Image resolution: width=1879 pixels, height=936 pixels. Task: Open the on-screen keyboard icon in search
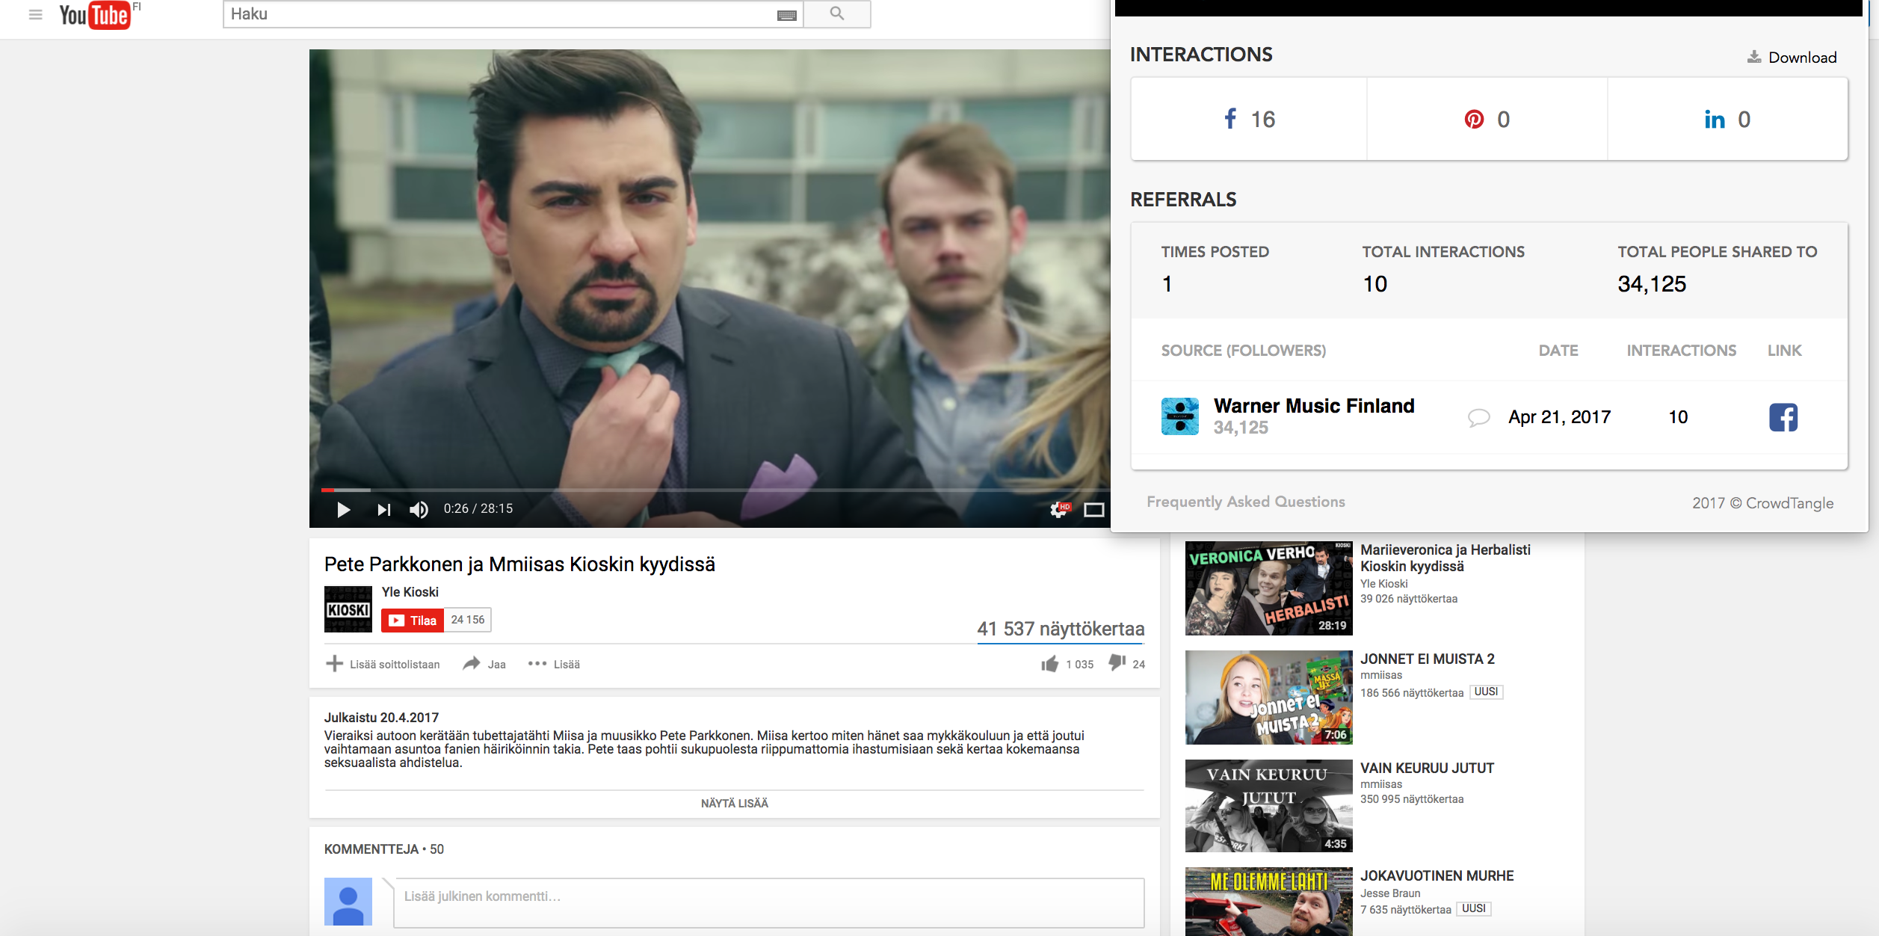pos(786,15)
